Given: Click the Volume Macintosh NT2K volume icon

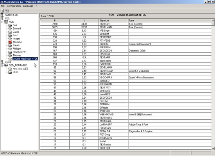Looking at the screenshot, I should 10,59.
